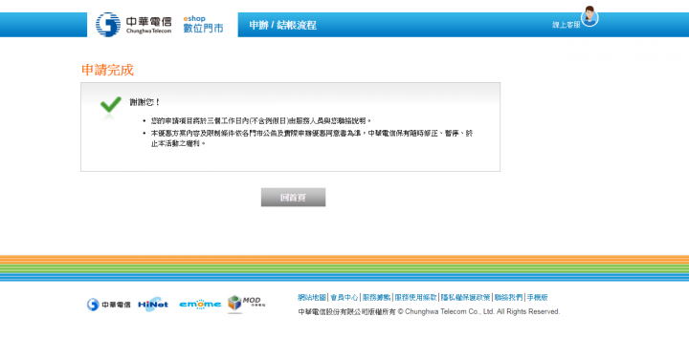Screen dimensions: 689x359
Task: Click the 回首頁 button
Action: [x=293, y=198]
